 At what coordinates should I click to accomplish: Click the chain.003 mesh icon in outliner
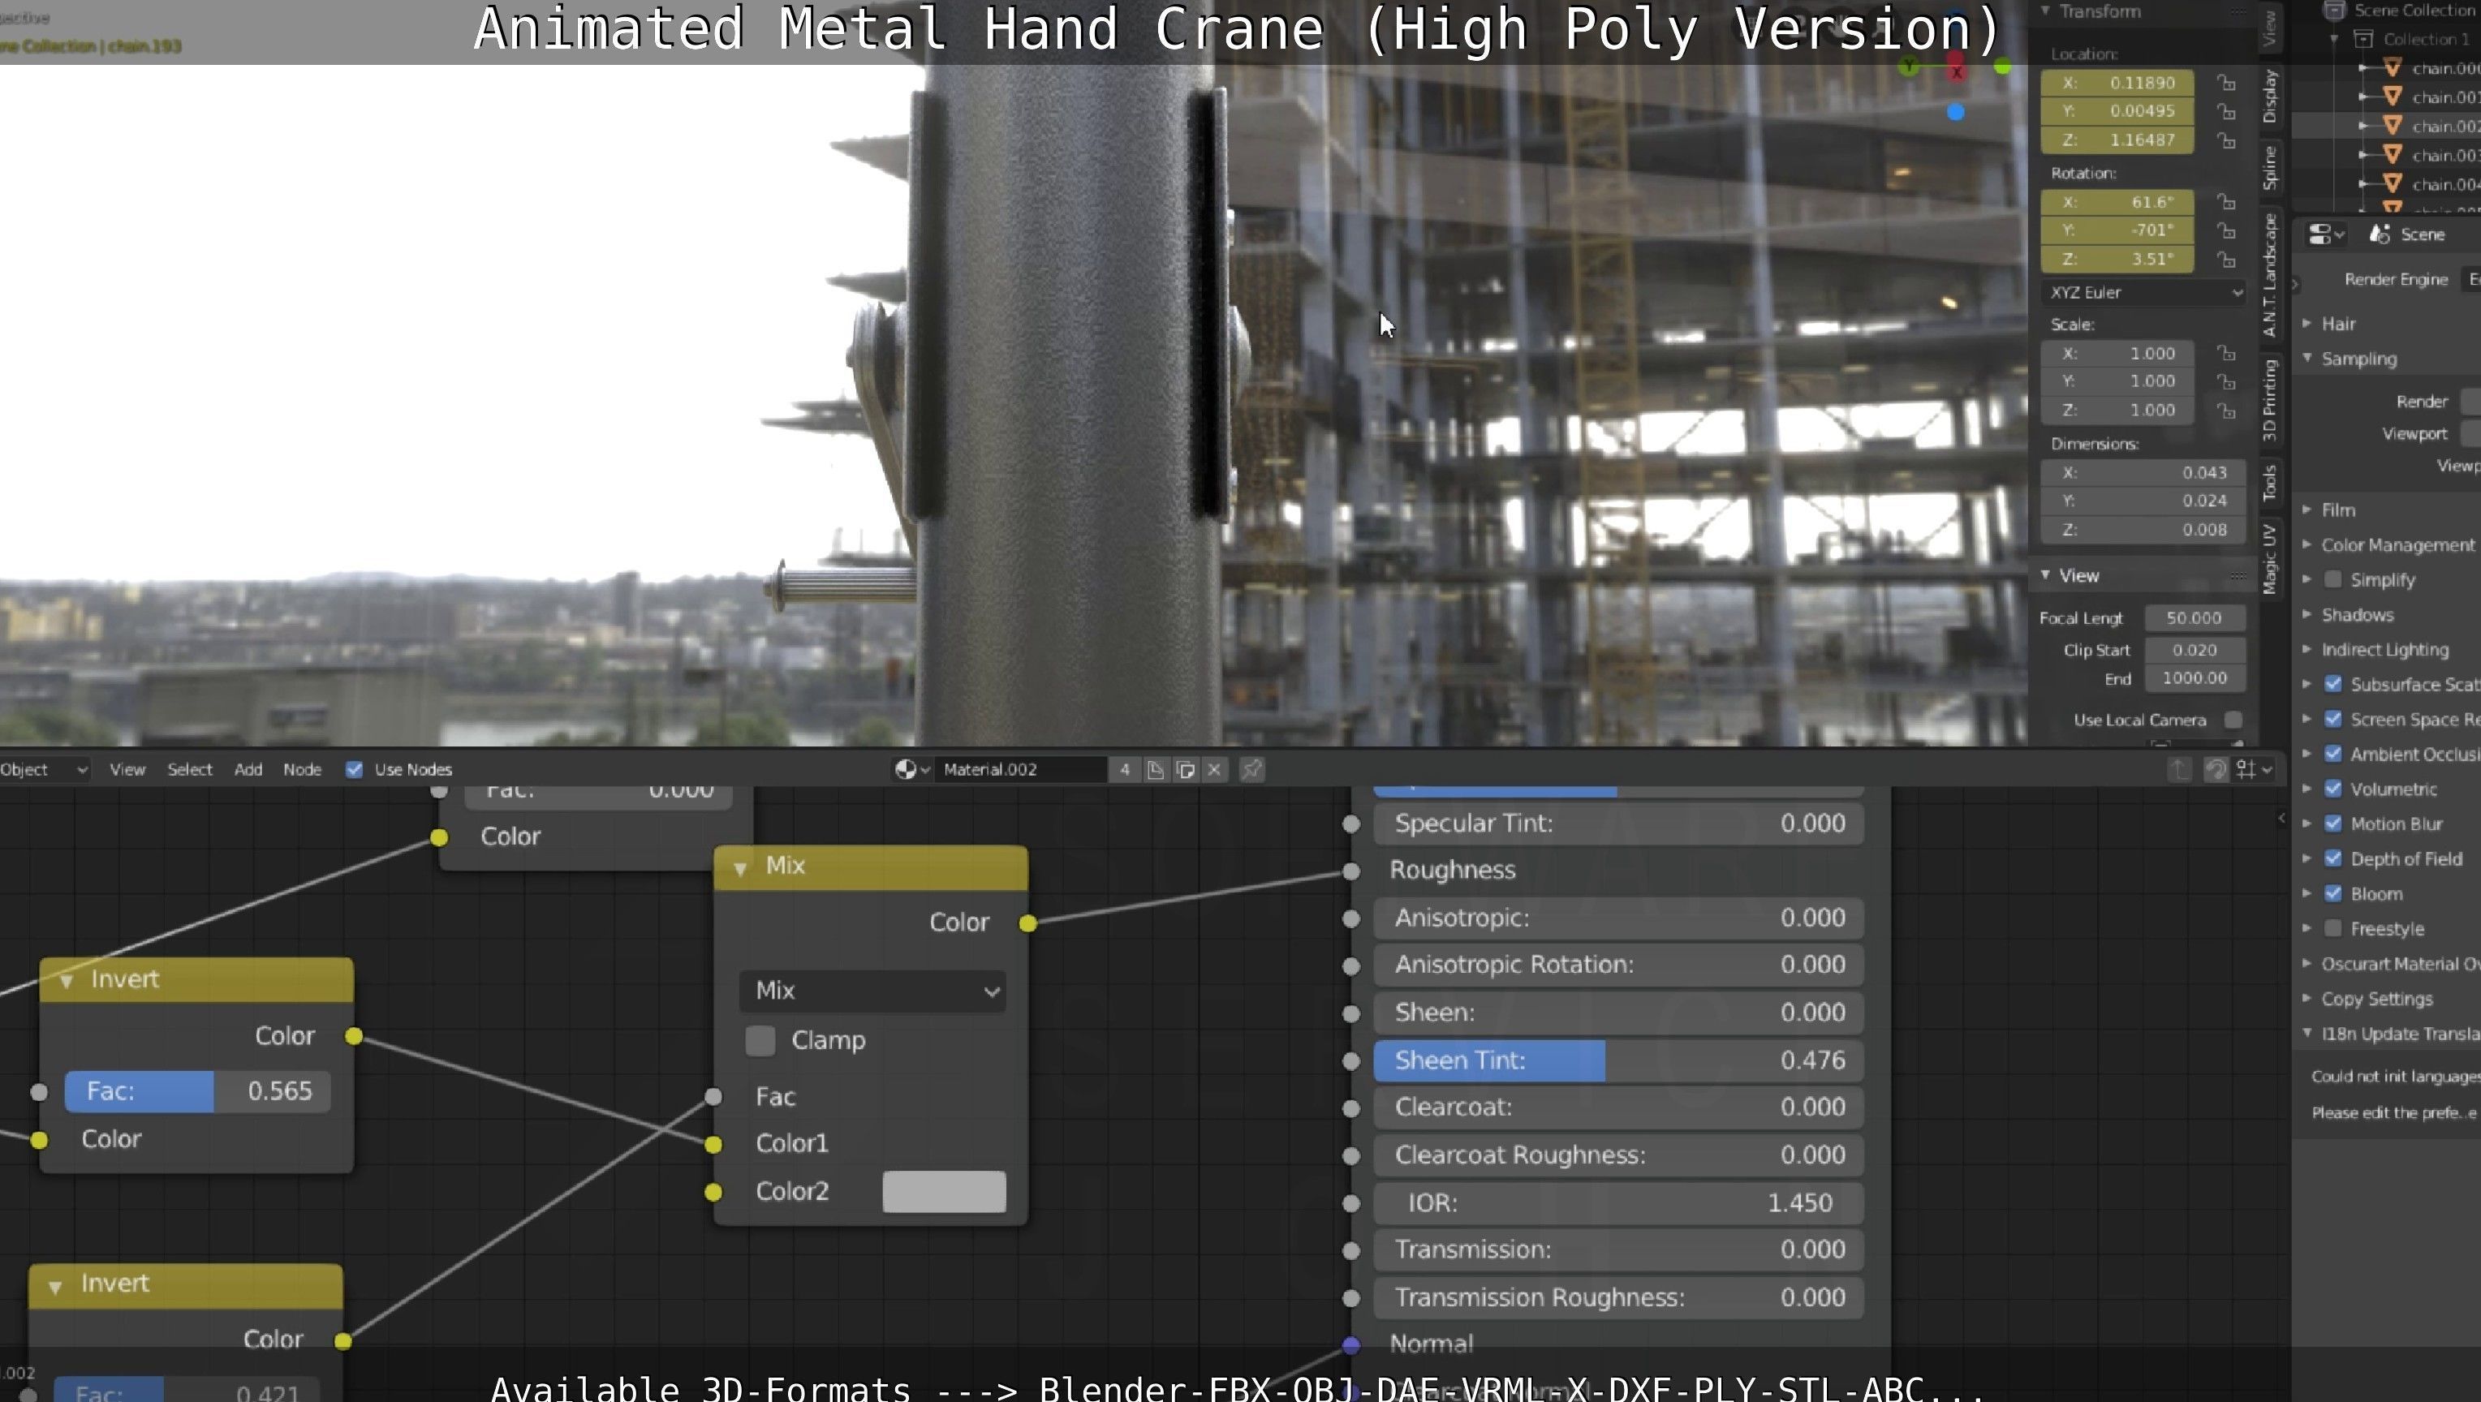point(2393,154)
